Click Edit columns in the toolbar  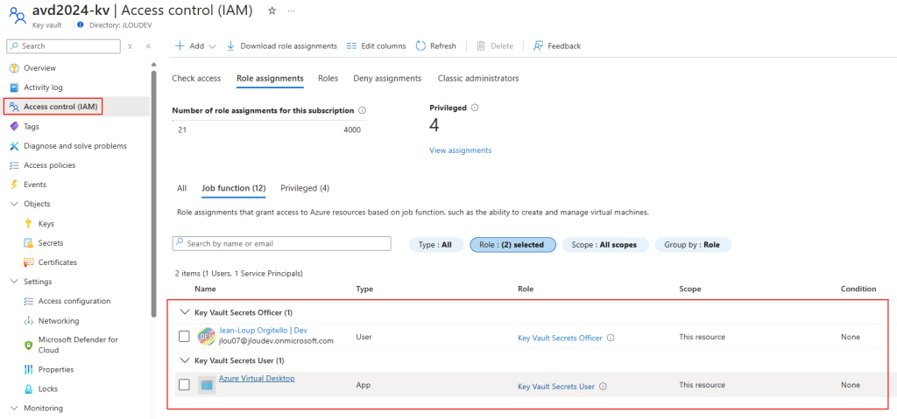tap(377, 46)
